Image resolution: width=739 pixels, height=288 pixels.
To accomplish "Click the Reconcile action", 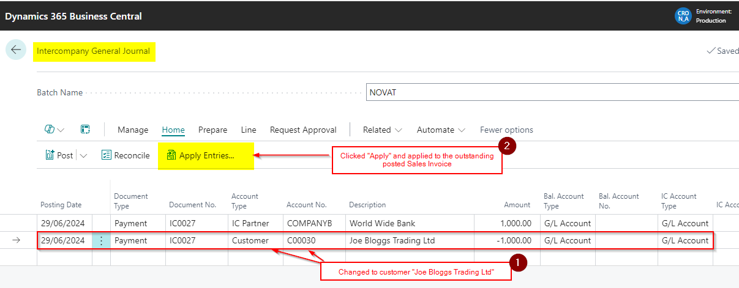I will [x=126, y=155].
